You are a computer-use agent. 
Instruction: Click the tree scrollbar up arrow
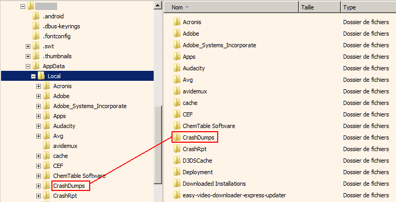point(158,5)
